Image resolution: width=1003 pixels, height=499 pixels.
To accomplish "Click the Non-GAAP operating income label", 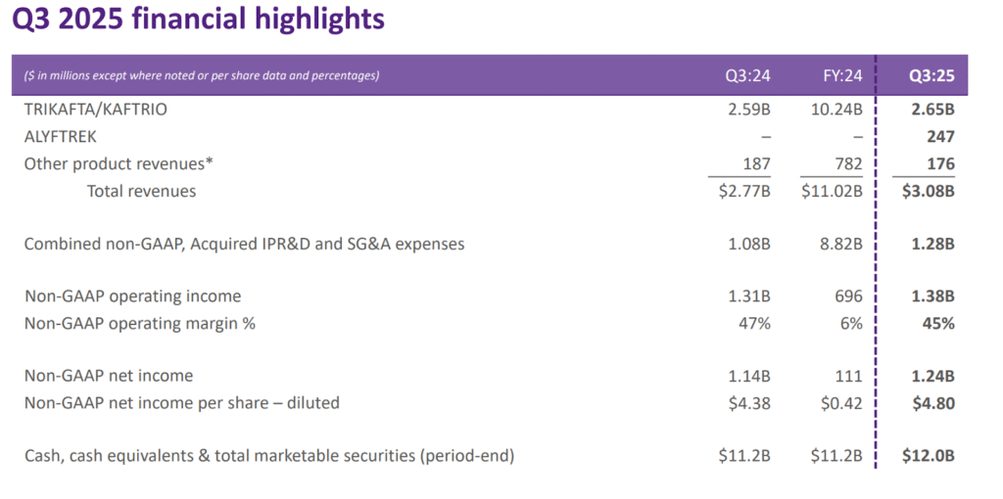I will click(x=132, y=295).
